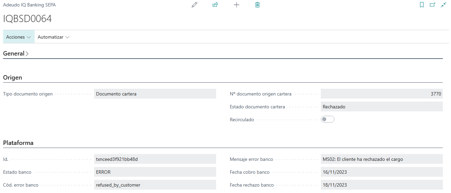This screenshot has width=451, height=193.
Task: Select the Estado documento cartera field
Action: [x=381, y=107]
